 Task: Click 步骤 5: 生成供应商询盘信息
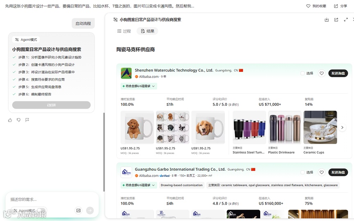[40, 87]
